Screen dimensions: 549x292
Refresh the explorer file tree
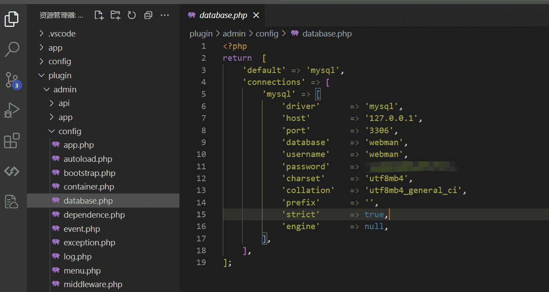tap(132, 15)
